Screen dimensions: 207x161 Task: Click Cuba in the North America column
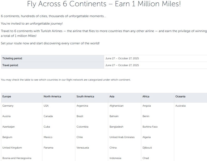click(47, 127)
